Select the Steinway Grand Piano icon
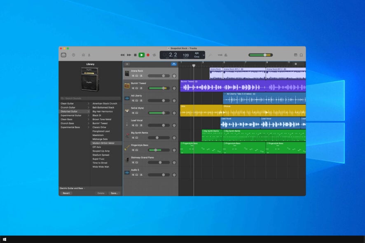The image size is (365, 243). (x=127, y=160)
